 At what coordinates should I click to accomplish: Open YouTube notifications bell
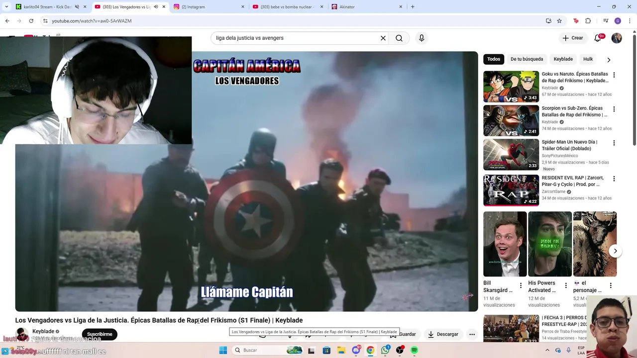(x=599, y=38)
